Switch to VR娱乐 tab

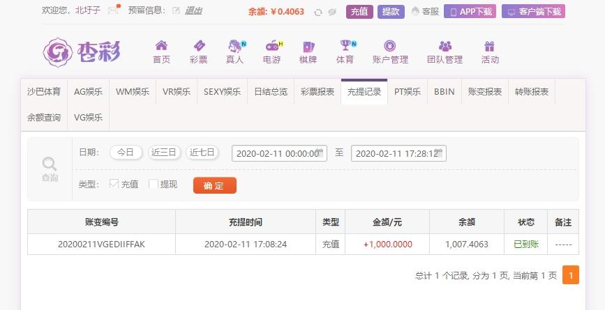177,92
